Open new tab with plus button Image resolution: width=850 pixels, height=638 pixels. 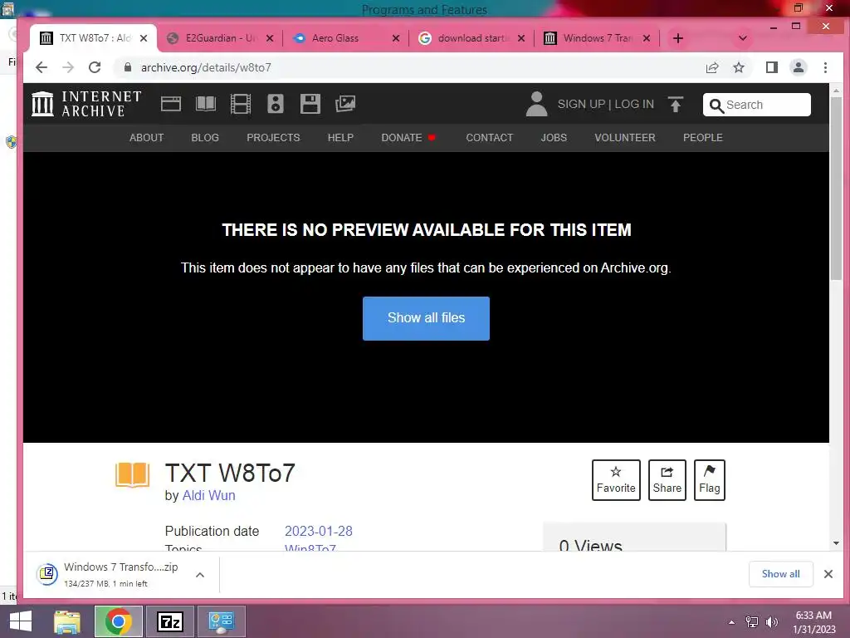point(677,38)
